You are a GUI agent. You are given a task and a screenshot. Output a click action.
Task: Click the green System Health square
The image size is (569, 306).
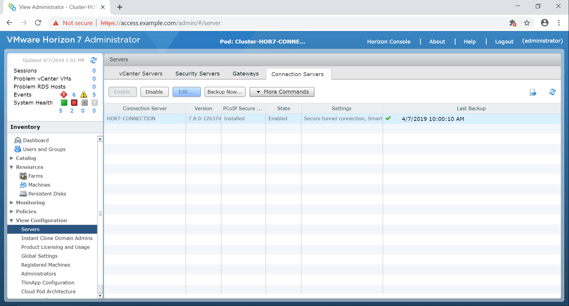click(64, 103)
